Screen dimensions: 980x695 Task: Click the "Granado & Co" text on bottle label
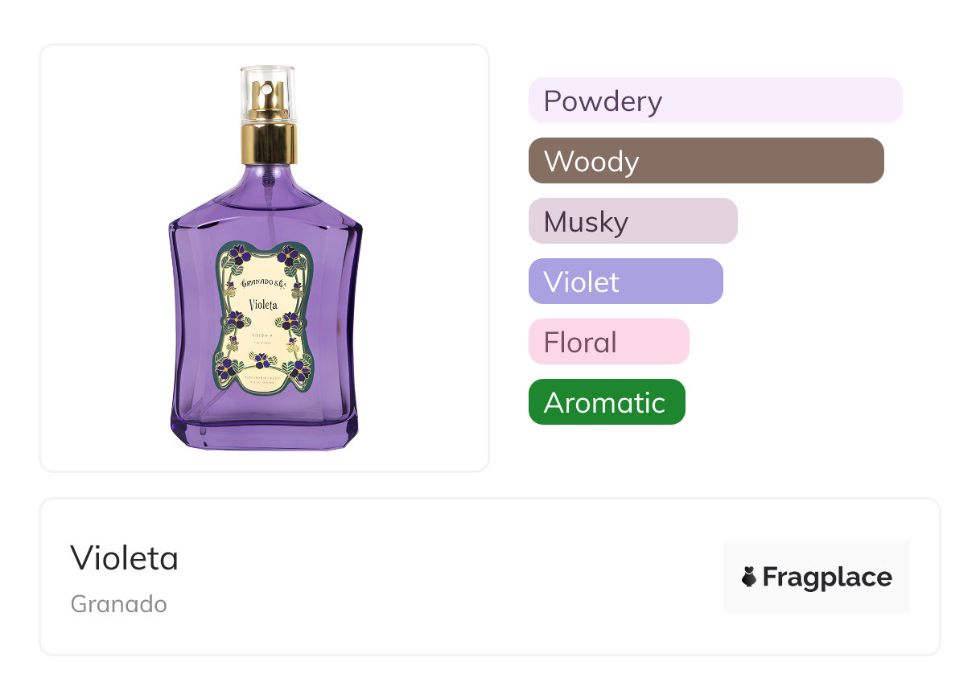tap(264, 283)
